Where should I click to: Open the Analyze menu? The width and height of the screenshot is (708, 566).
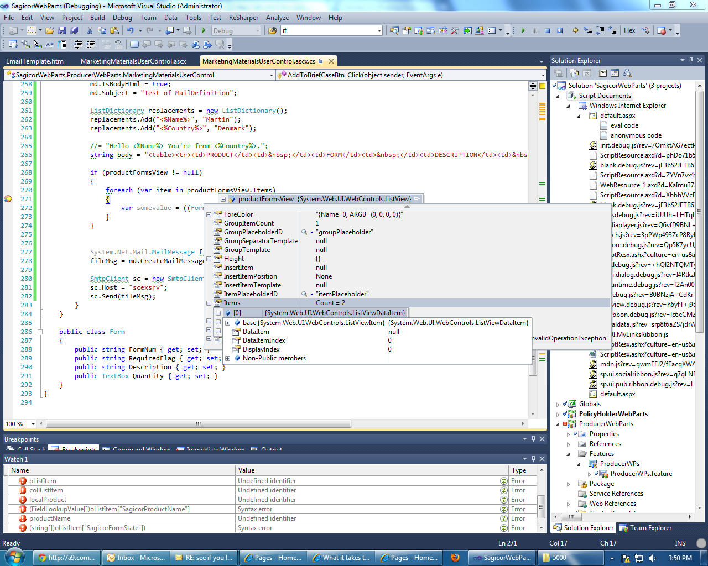277,18
